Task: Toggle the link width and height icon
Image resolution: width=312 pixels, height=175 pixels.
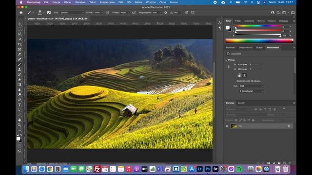Action: pyautogui.click(x=229, y=67)
